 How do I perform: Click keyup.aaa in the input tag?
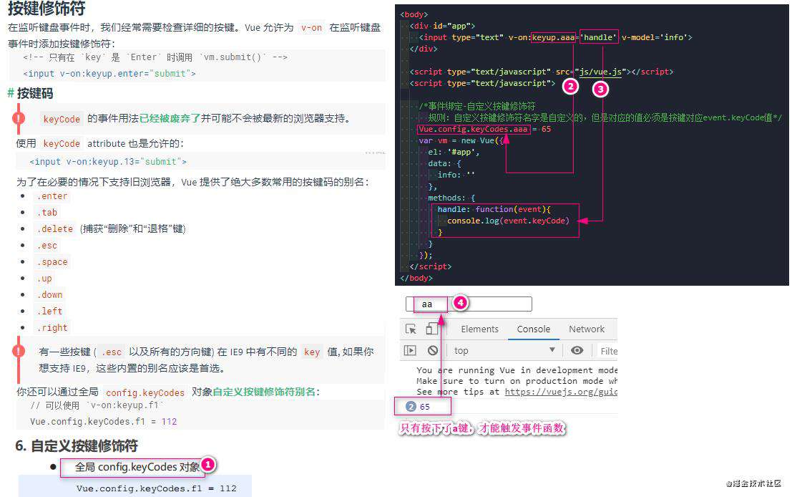553,37
